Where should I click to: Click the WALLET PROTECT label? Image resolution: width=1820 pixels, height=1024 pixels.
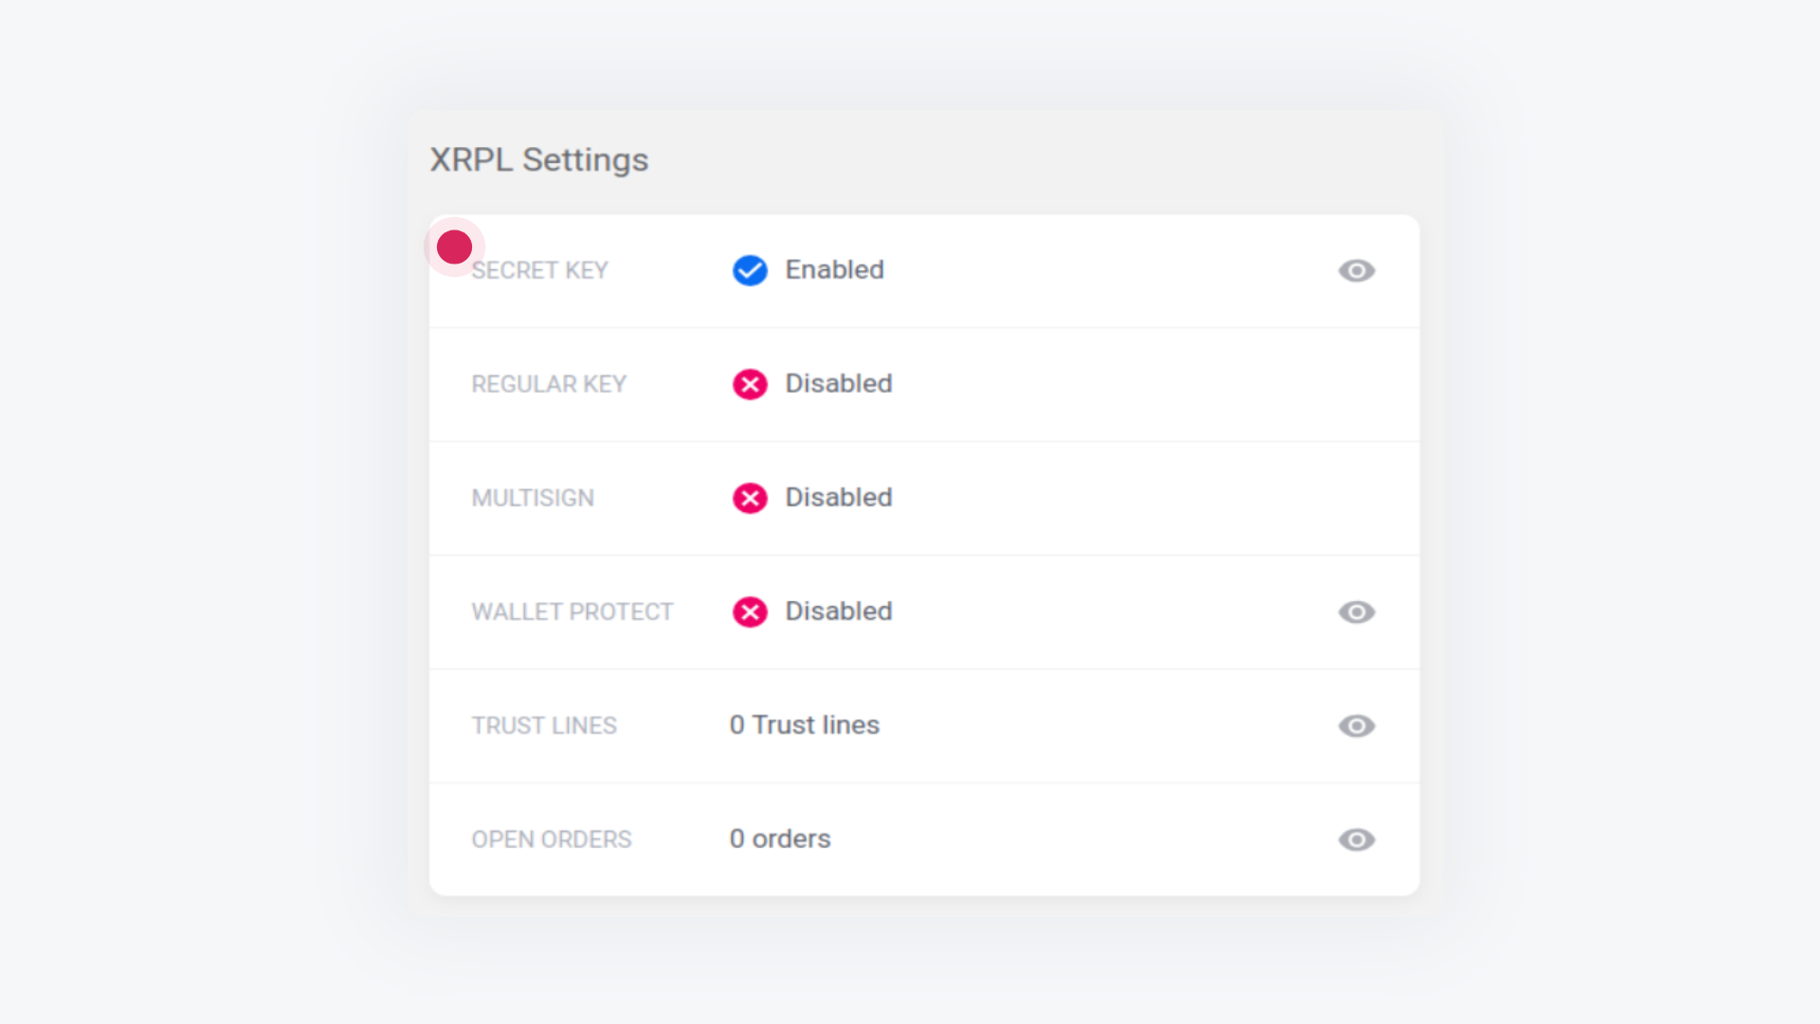pyautogui.click(x=573, y=612)
